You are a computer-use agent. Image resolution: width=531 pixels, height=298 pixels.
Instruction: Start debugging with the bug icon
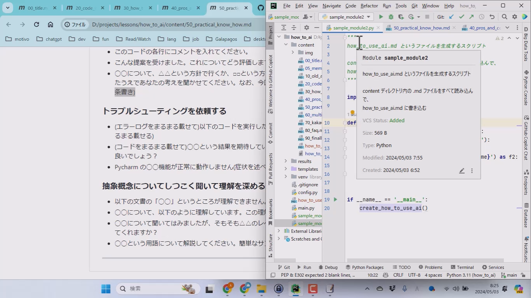coord(391,17)
